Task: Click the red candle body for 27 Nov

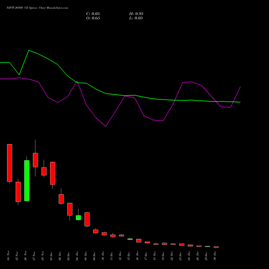Action: tap(36, 160)
